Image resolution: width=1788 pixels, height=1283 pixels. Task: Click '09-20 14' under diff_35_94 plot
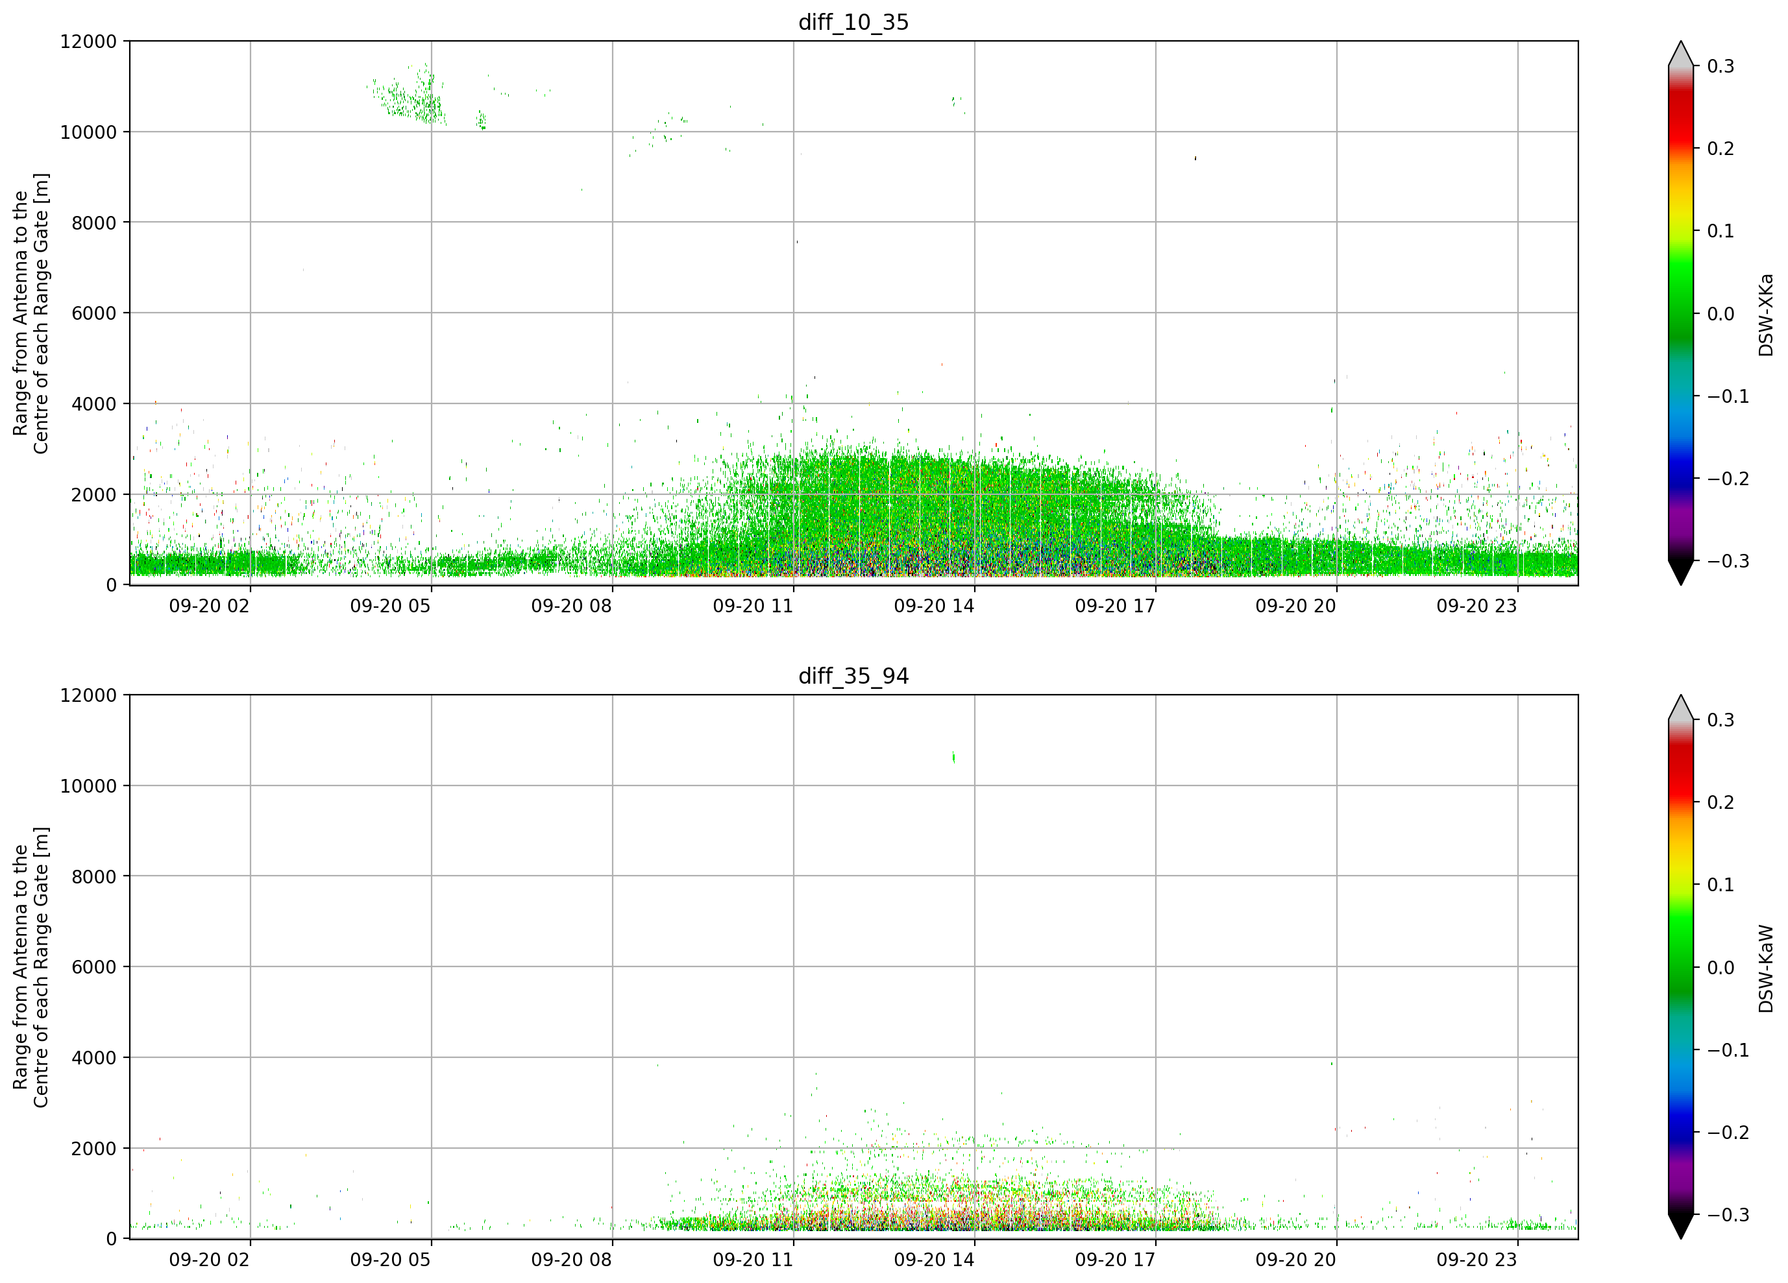(x=934, y=1260)
